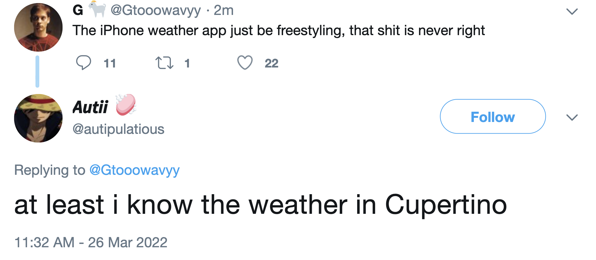Open the reply count showing 11
The image size is (596, 260).
point(110,63)
